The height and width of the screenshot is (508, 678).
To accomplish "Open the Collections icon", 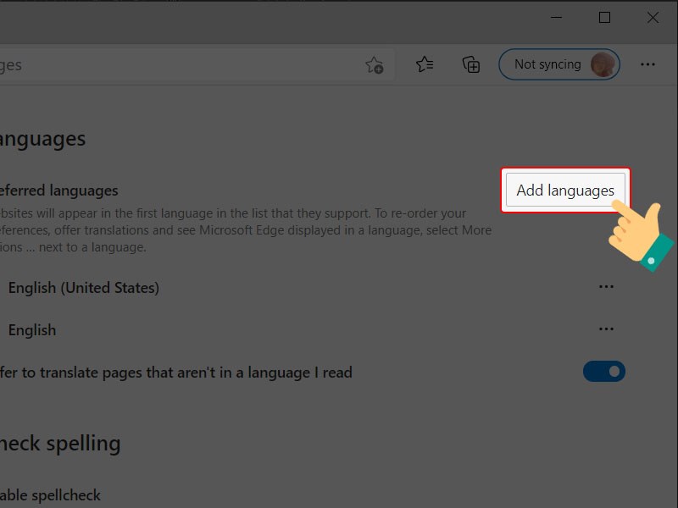I will coord(471,65).
